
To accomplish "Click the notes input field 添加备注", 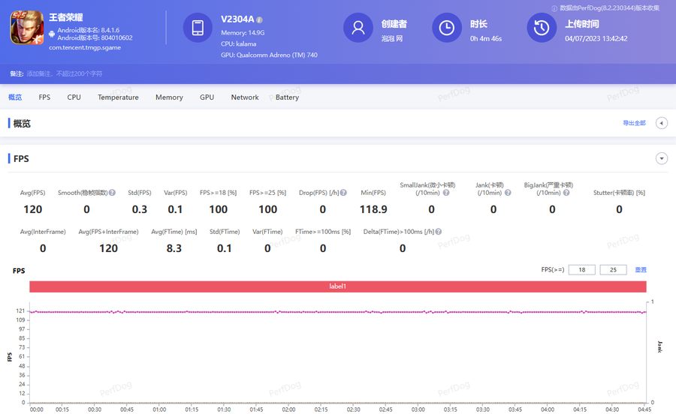I will point(64,74).
